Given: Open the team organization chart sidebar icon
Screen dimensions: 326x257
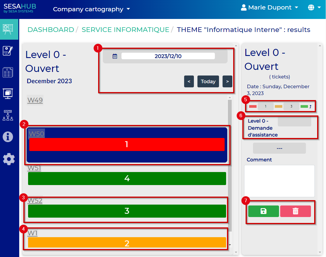Looking at the screenshot, I should click(8, 115).
